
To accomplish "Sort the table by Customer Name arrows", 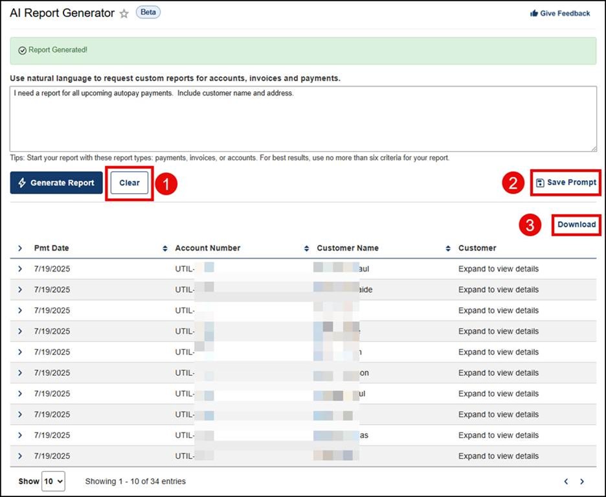I will [x=448, y=248].
